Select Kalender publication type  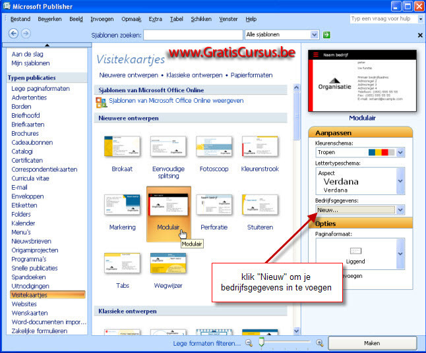click(x=23, y=223)
